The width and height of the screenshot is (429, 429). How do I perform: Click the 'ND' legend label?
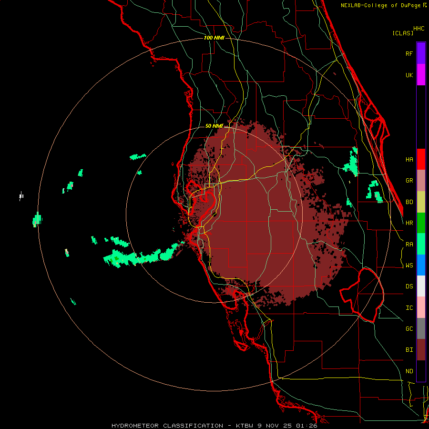pos(409,371)
